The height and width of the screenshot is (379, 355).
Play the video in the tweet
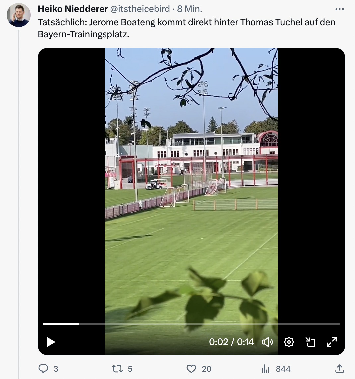pos(51,342)
